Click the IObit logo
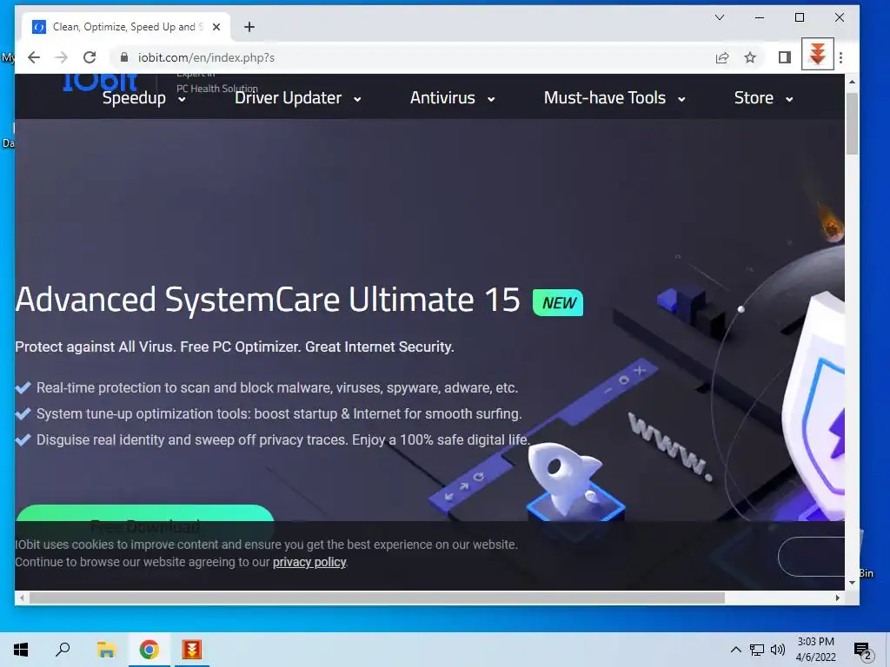Viewport: 890px width, 667px height. (100, 82)
